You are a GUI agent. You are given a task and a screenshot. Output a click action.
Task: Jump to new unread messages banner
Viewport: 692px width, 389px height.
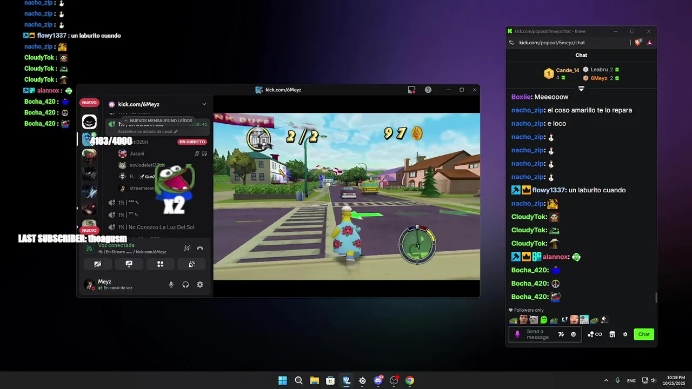(x=158, y=120)
